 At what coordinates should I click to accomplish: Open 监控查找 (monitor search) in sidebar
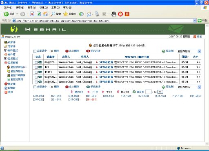tap(11, 59)
